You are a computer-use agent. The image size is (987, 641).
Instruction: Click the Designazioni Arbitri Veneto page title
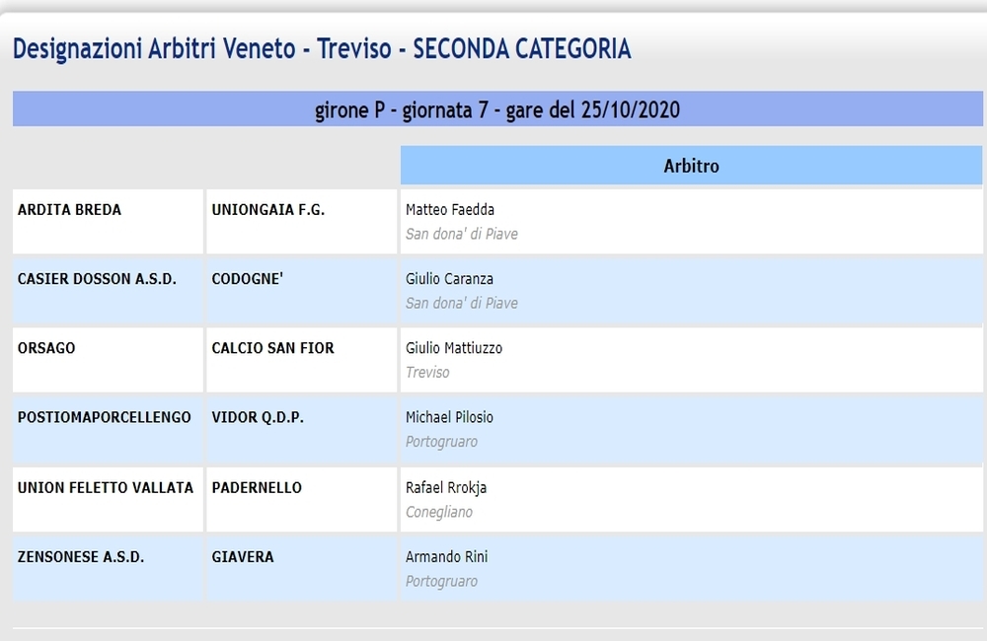pyautogui.click(x=322, y=49)
